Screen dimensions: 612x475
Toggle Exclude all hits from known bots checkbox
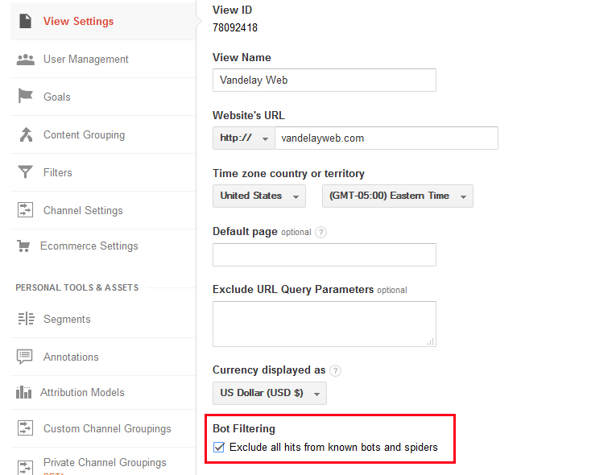(219, 448)
